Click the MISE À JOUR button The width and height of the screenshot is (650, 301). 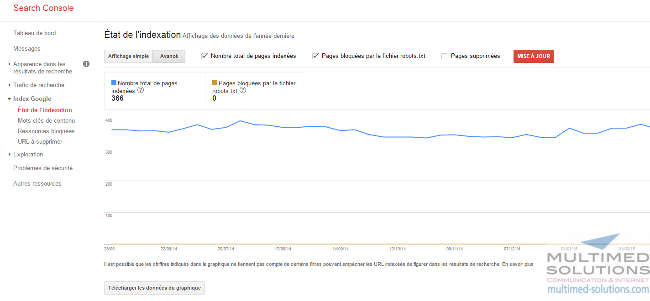(x=534, y=56)
